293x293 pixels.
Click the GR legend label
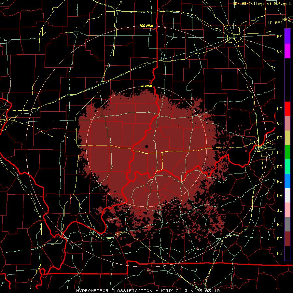280,123
